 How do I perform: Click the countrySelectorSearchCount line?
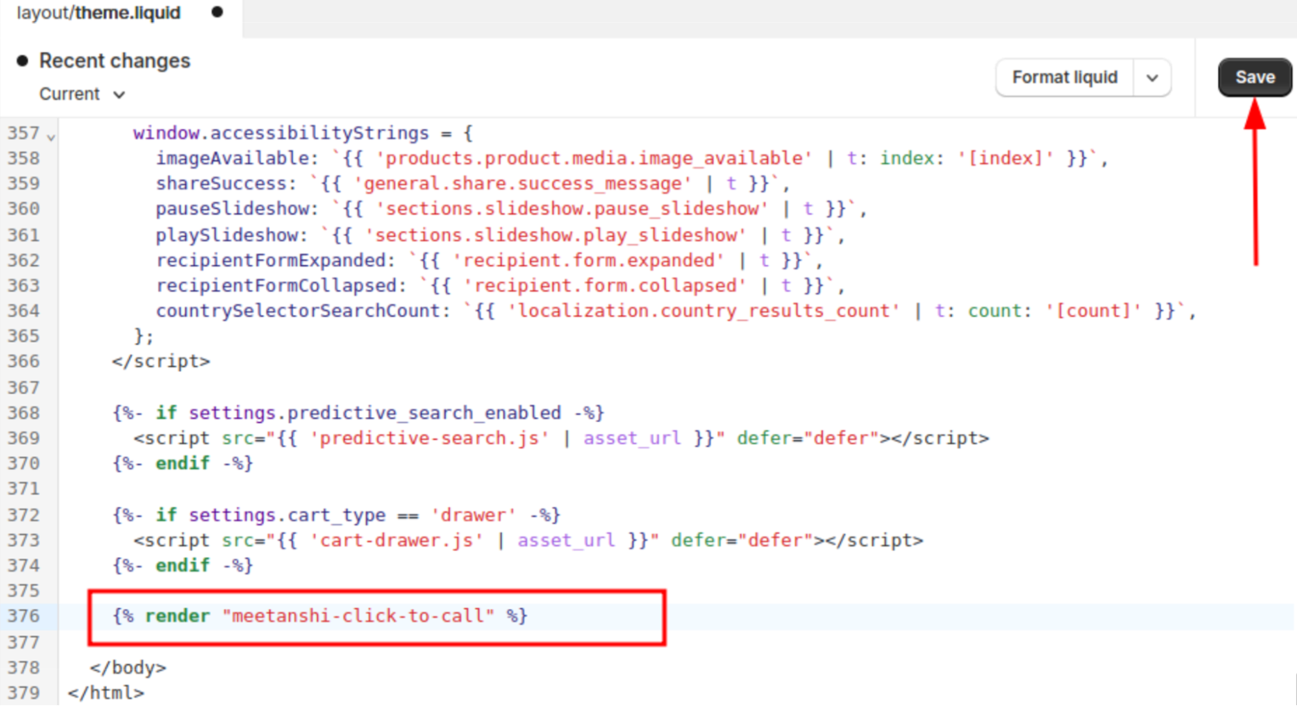click(x=675, y=311)
